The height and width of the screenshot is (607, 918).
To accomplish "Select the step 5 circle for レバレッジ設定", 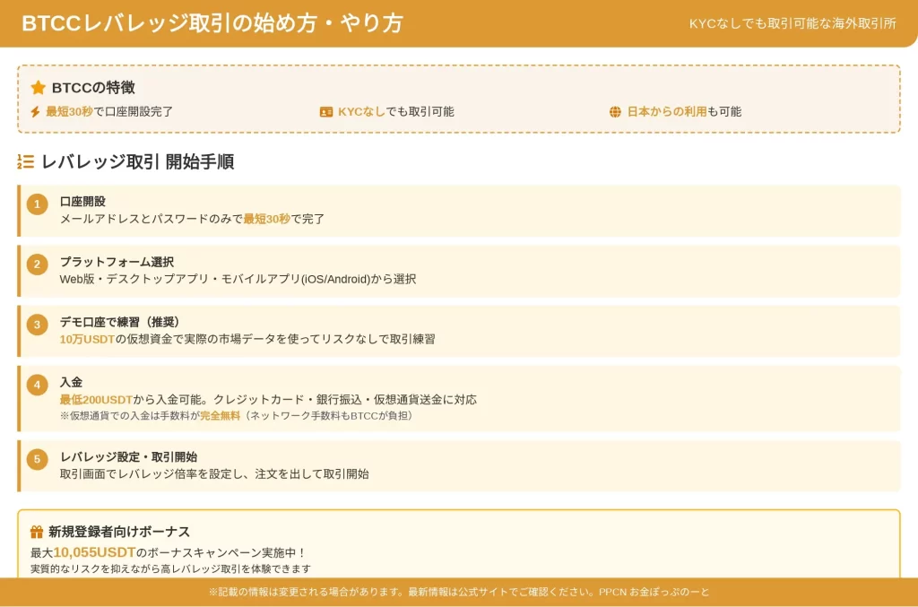I will (38, 459).
